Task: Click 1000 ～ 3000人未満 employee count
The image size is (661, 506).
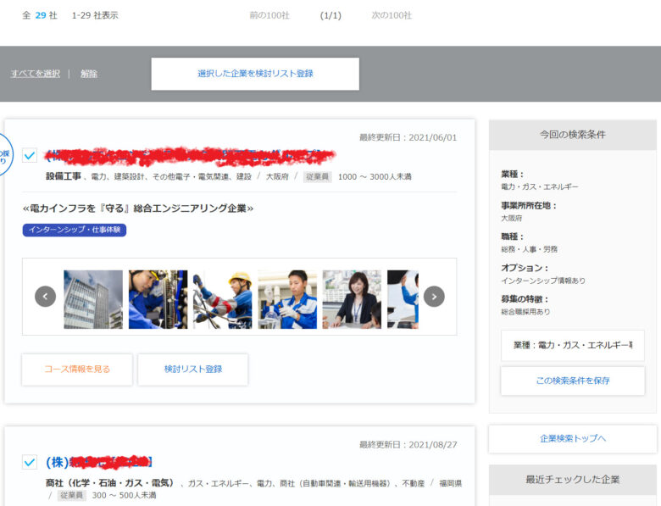Action: [375, 176]
